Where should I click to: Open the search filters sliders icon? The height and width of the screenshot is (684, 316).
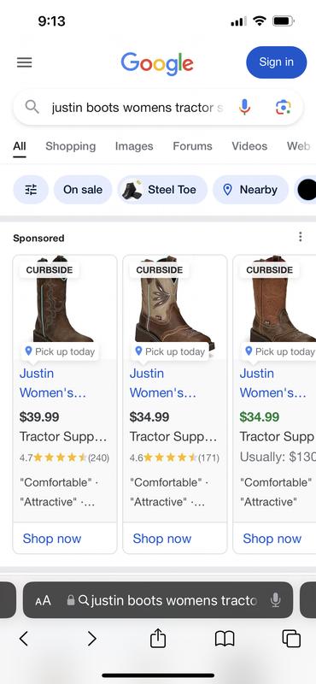coord(31,190)
